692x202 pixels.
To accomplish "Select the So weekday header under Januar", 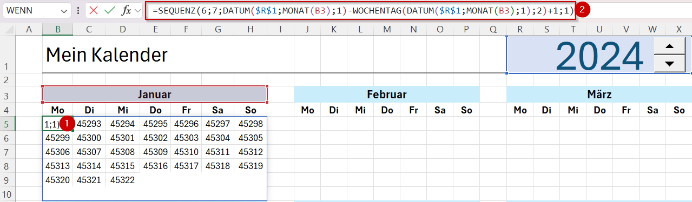I will point(251,110).
